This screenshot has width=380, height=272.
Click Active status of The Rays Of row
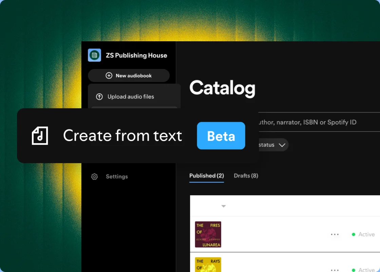tap(363, 270)
